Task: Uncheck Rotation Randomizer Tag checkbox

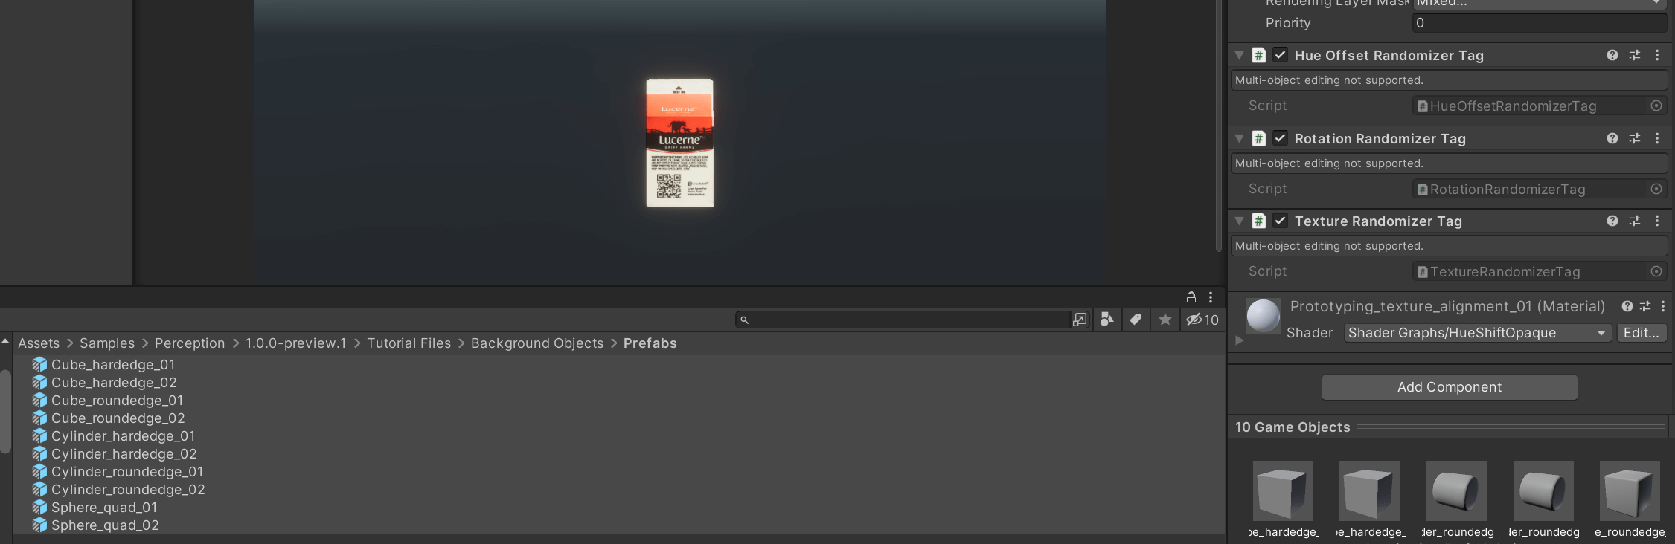Action: pos(1281,138)
